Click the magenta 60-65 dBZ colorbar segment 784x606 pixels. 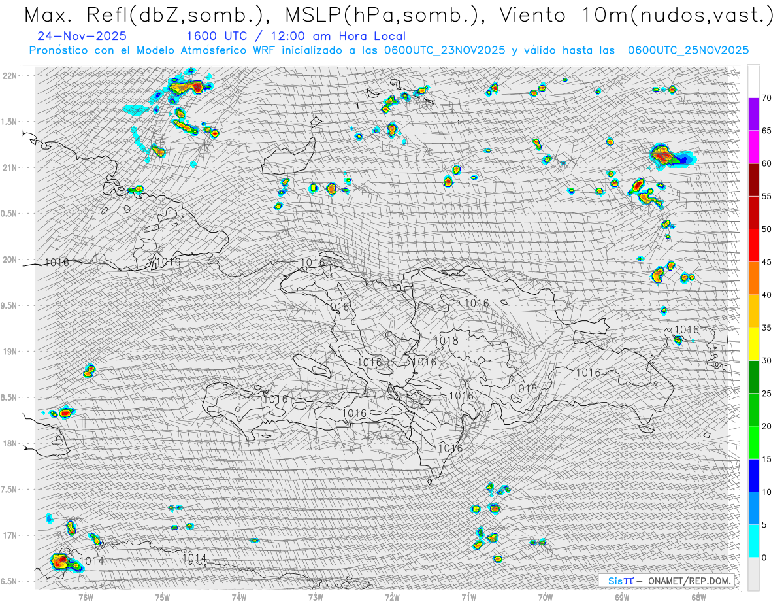pyautogui.click(x=753, y=147)
